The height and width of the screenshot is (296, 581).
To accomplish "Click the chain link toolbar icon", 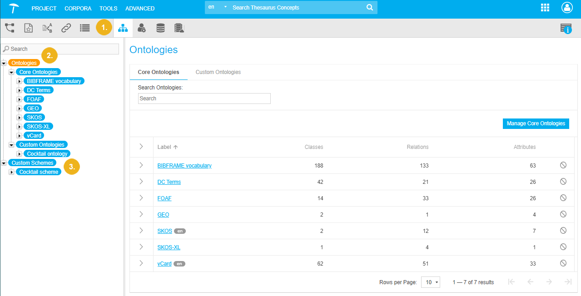I will click(x=66, y=28).
